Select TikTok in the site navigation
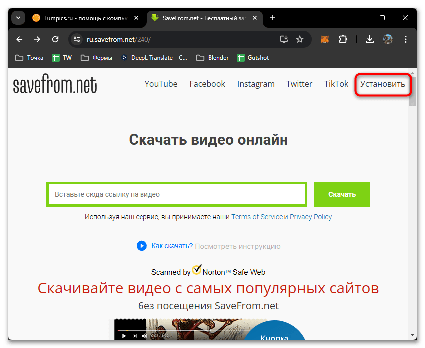This screenshot has width=425, height=348. (x=335, y=84)
